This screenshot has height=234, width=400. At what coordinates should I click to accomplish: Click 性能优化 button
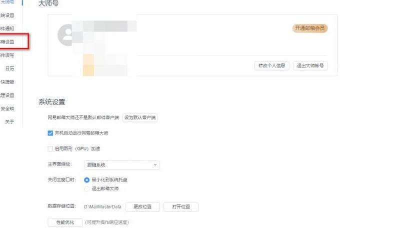coord(65,222)
